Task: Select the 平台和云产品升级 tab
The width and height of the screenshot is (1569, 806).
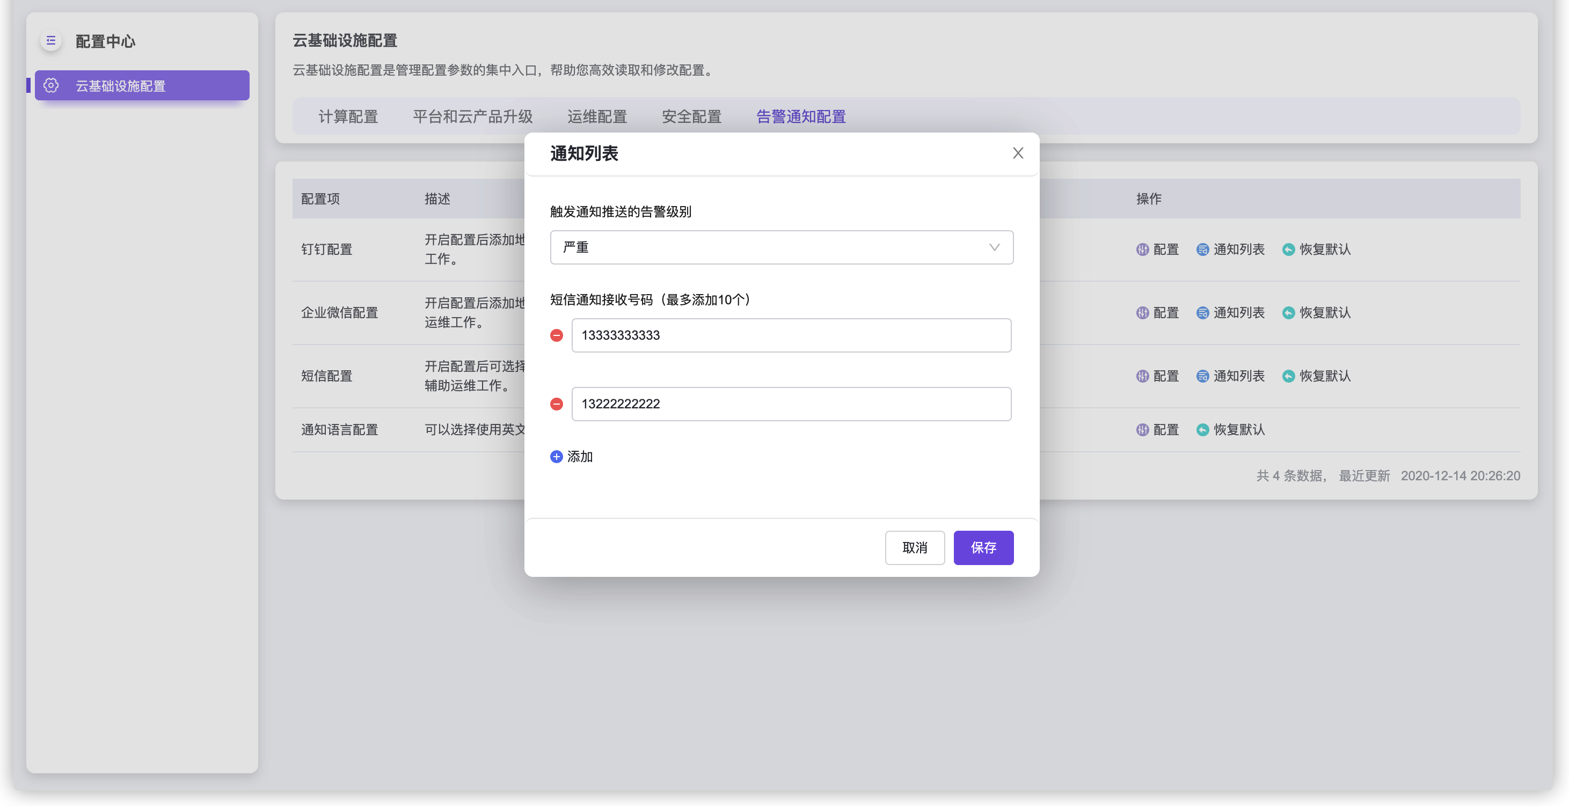Action: [473, 116]
